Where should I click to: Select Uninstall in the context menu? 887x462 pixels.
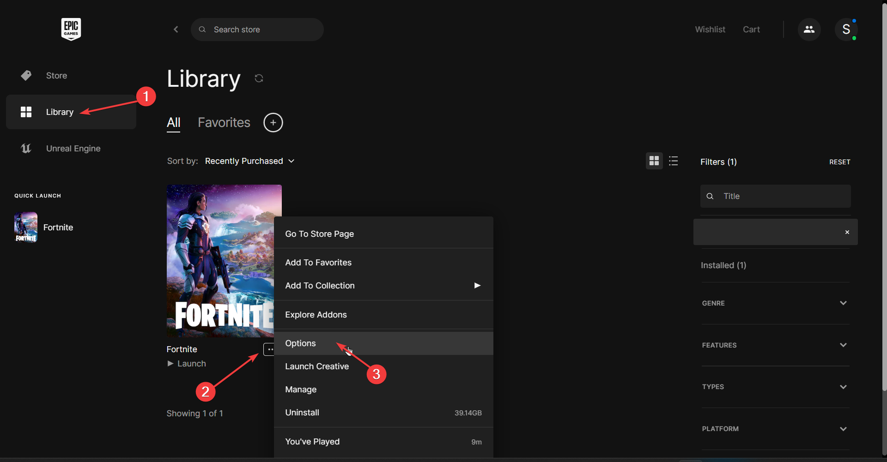coord(383,413)
